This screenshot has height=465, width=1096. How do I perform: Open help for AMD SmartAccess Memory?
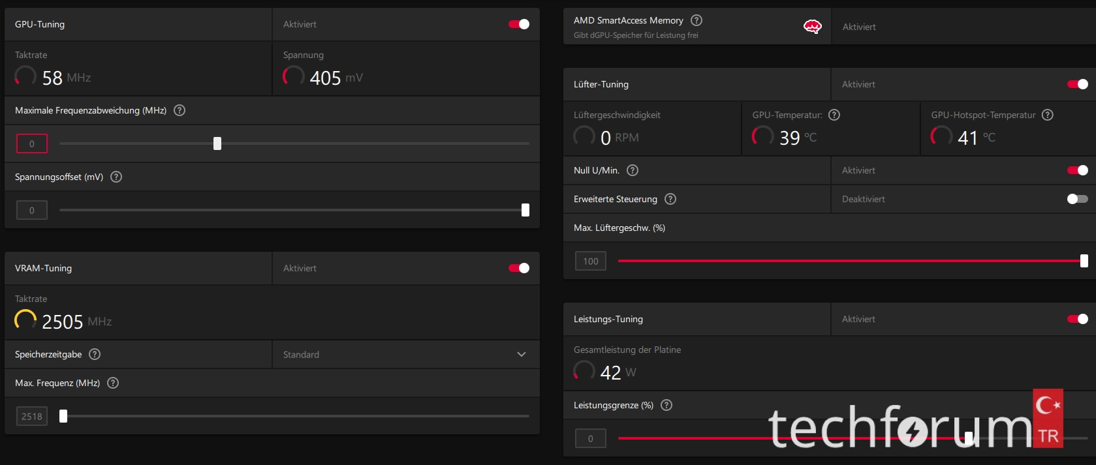697,20
